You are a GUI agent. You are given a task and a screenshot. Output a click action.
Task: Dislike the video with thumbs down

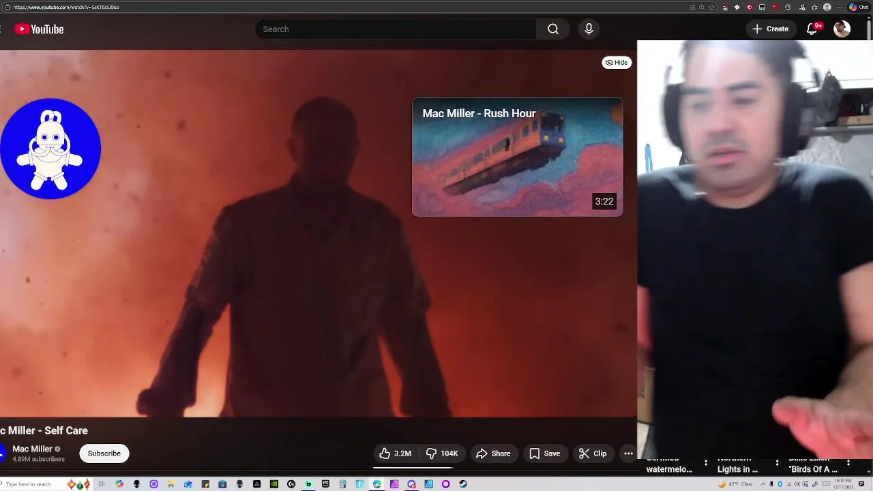[441, 453]
